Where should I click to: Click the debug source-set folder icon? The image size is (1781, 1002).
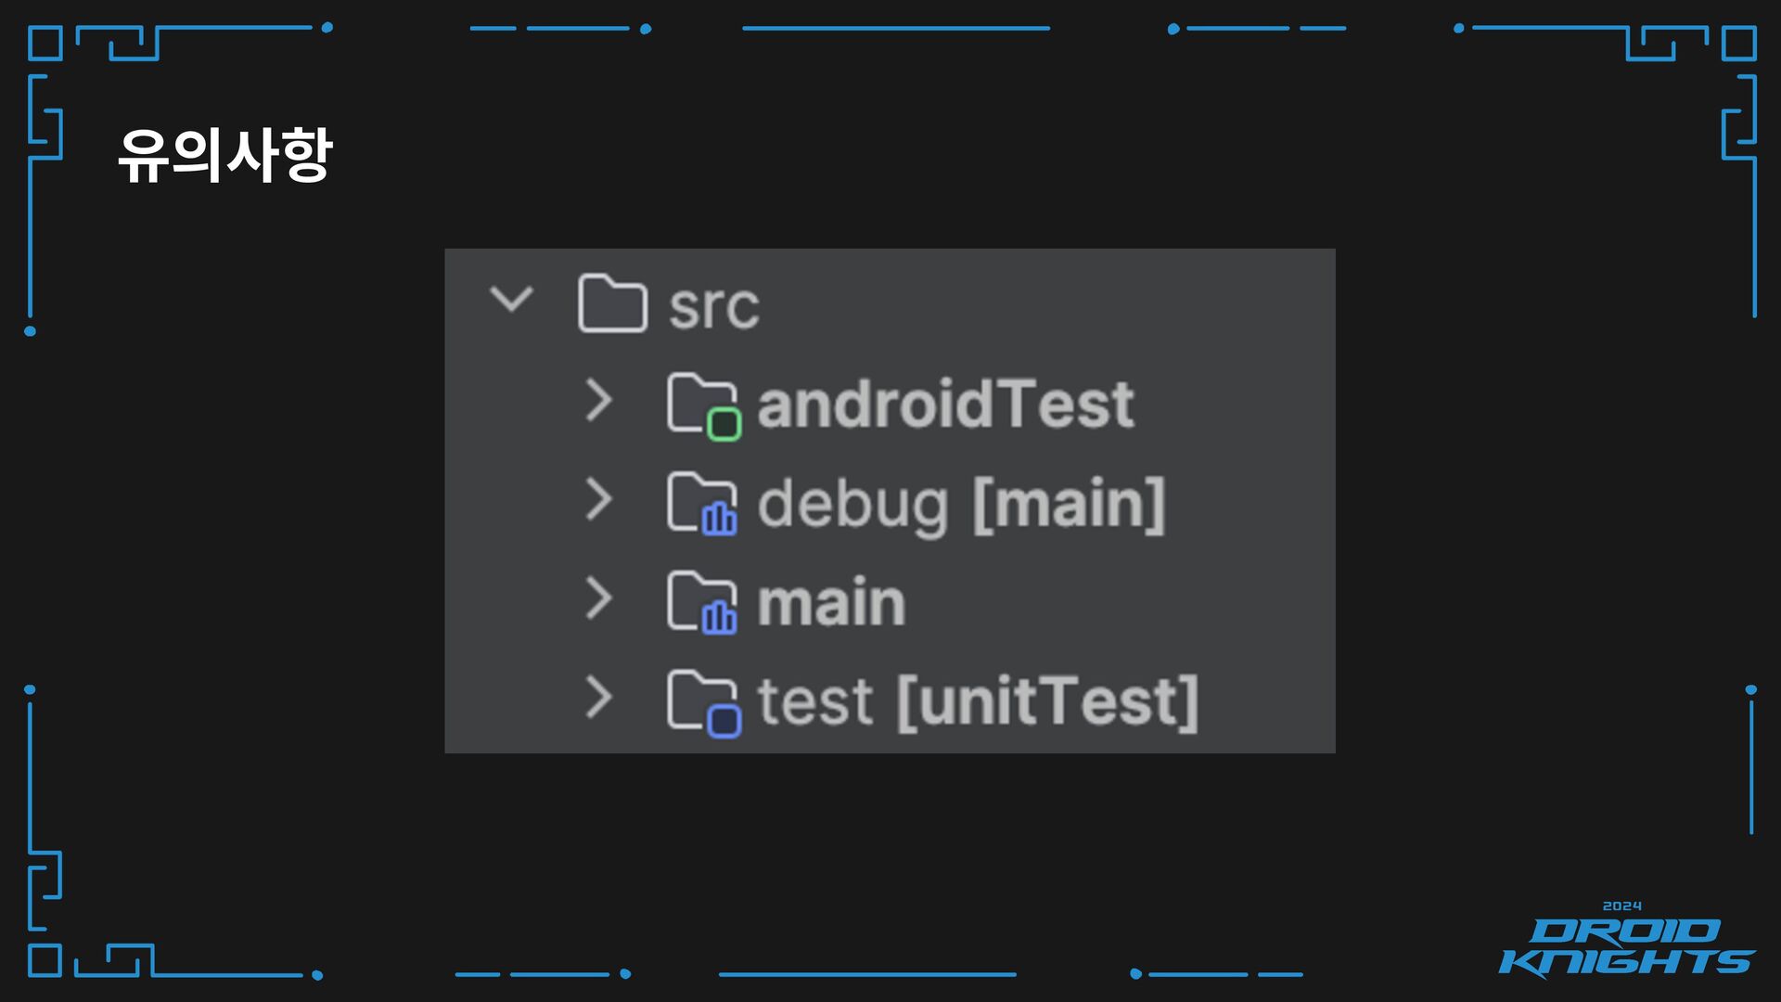click(x=702, y=505)
